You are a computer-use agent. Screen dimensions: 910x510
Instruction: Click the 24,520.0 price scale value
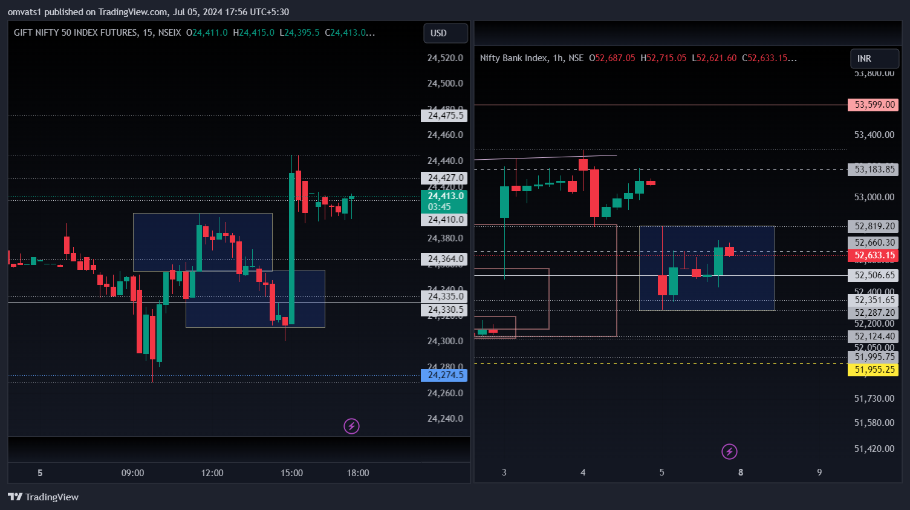click(x=445, y=58)
